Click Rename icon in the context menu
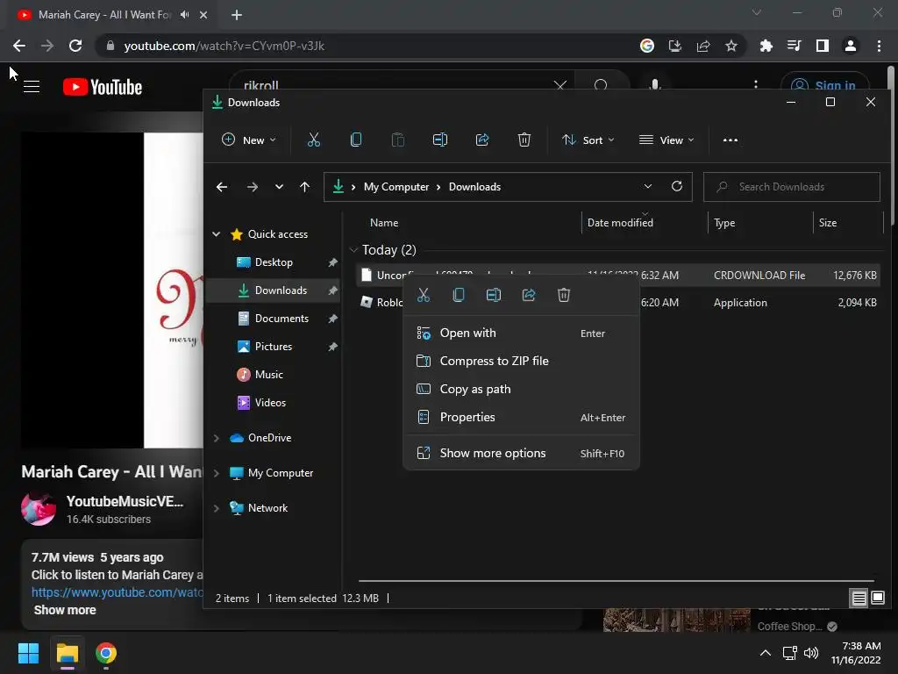This screenshot has width=898, height=674. click(x=494, y=295)
